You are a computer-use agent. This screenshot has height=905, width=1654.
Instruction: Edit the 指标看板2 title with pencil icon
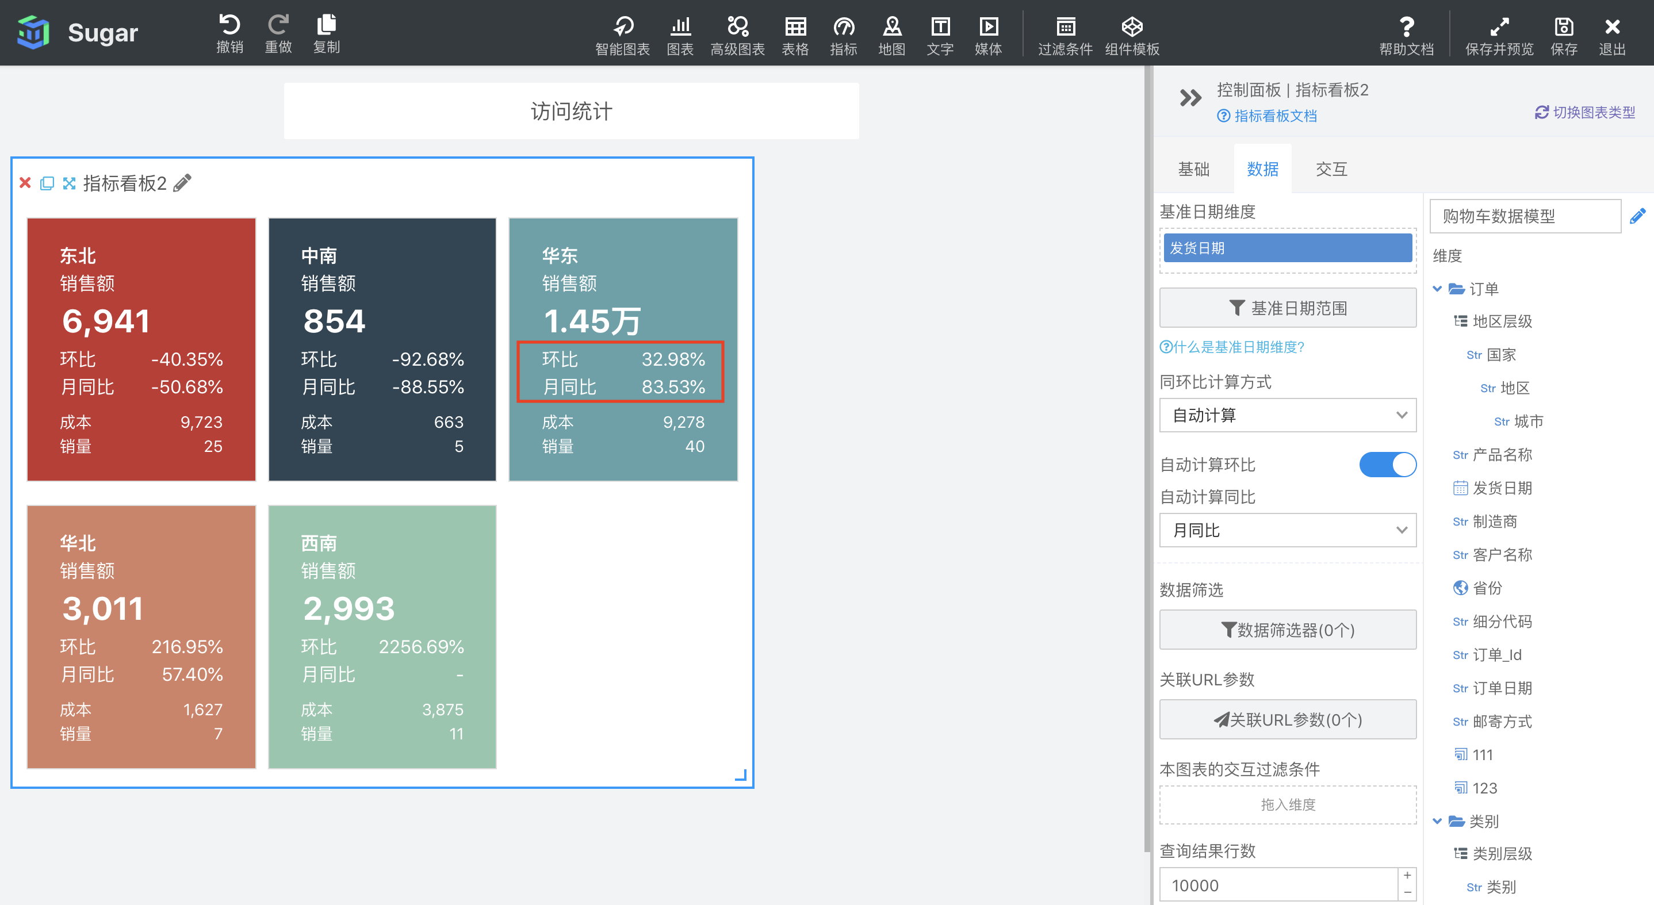tap(182, 183)
